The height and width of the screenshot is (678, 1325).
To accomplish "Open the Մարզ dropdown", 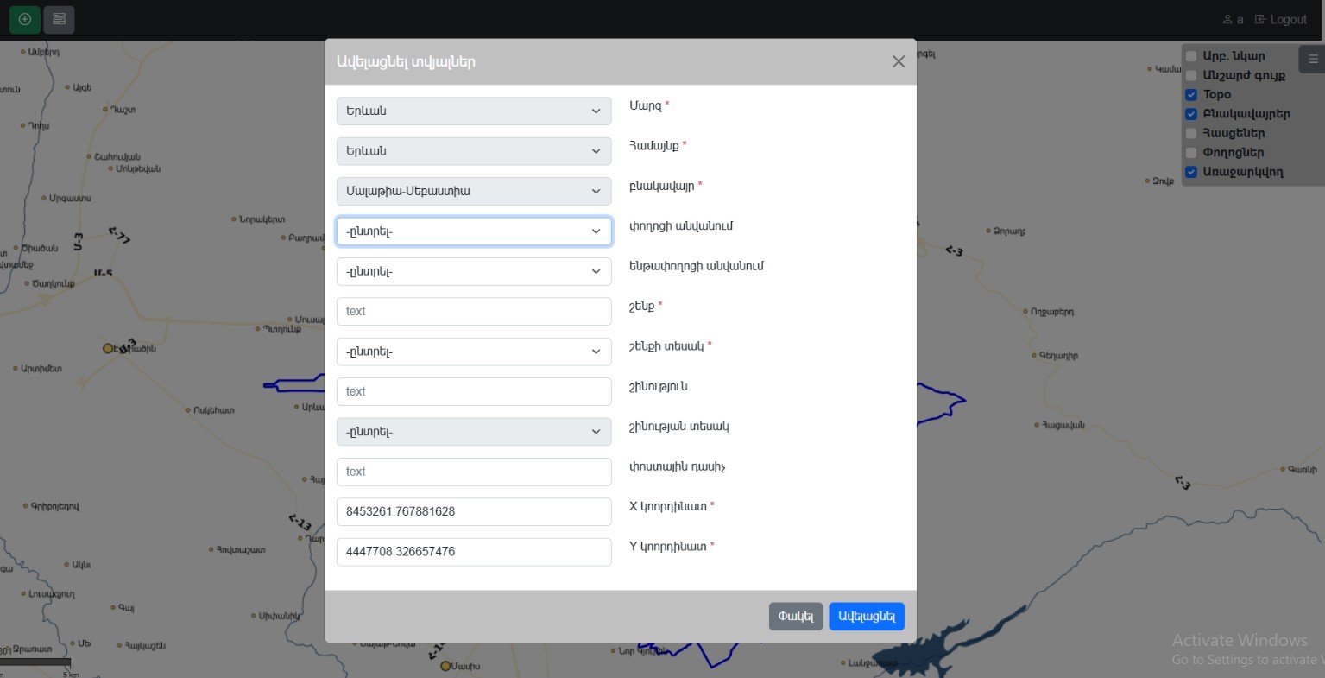I will point(473,111).
